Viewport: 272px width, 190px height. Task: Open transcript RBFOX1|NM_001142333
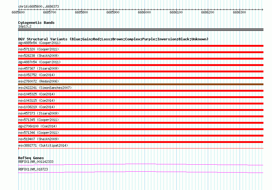point(36,162)
